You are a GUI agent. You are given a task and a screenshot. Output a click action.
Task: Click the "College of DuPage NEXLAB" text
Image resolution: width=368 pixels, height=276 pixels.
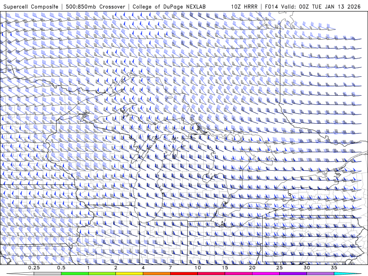[x=169, y=7]
